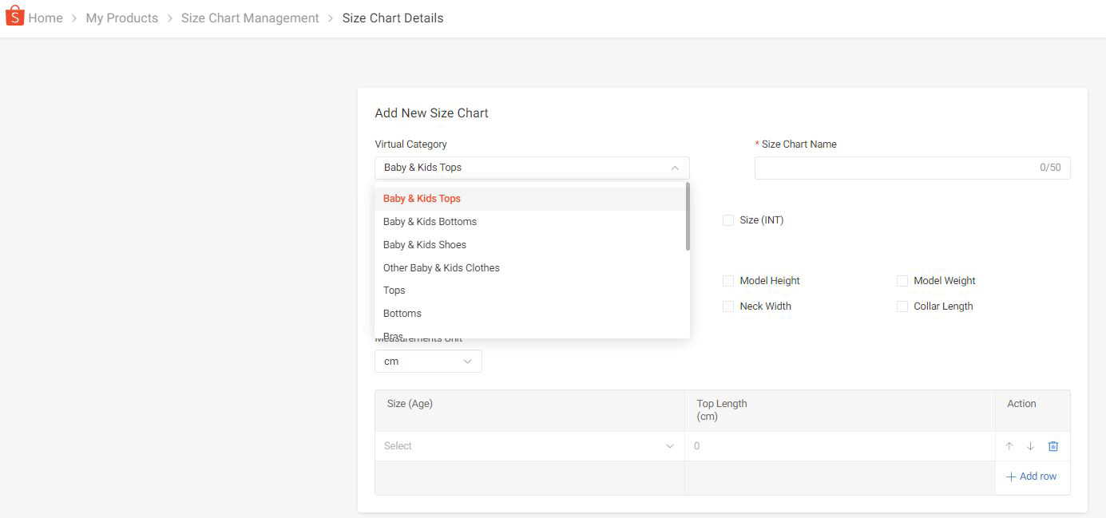Screen dimensions: 1106x518
Task: Click the Shopee logo in the breadcrumb
Action: 13,16
